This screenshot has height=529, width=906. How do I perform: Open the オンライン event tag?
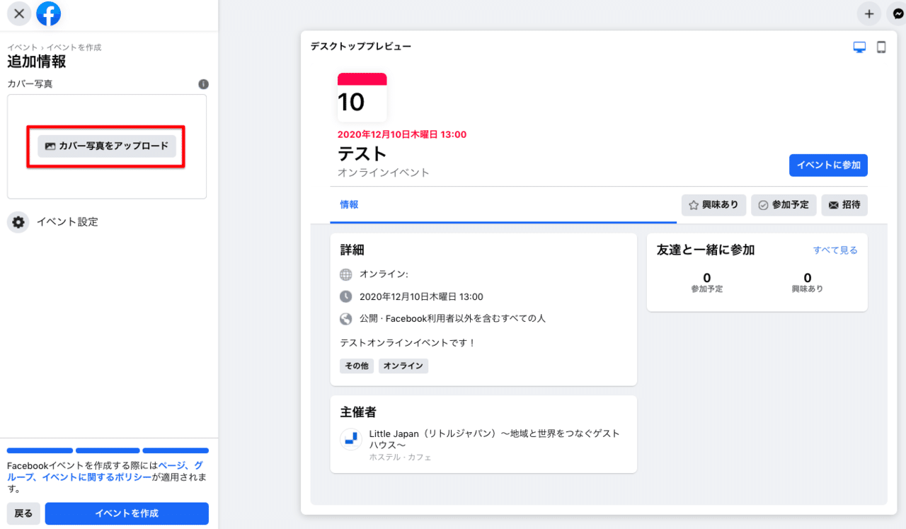pos(403,366)
